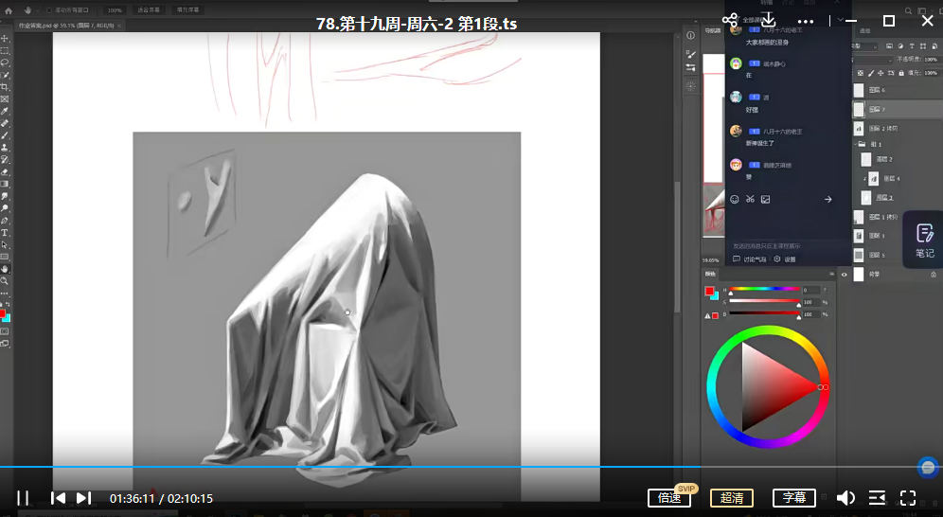Enter fullscreen mode in video player
Screen dimensions: 943x517
[x=908, y=498]
